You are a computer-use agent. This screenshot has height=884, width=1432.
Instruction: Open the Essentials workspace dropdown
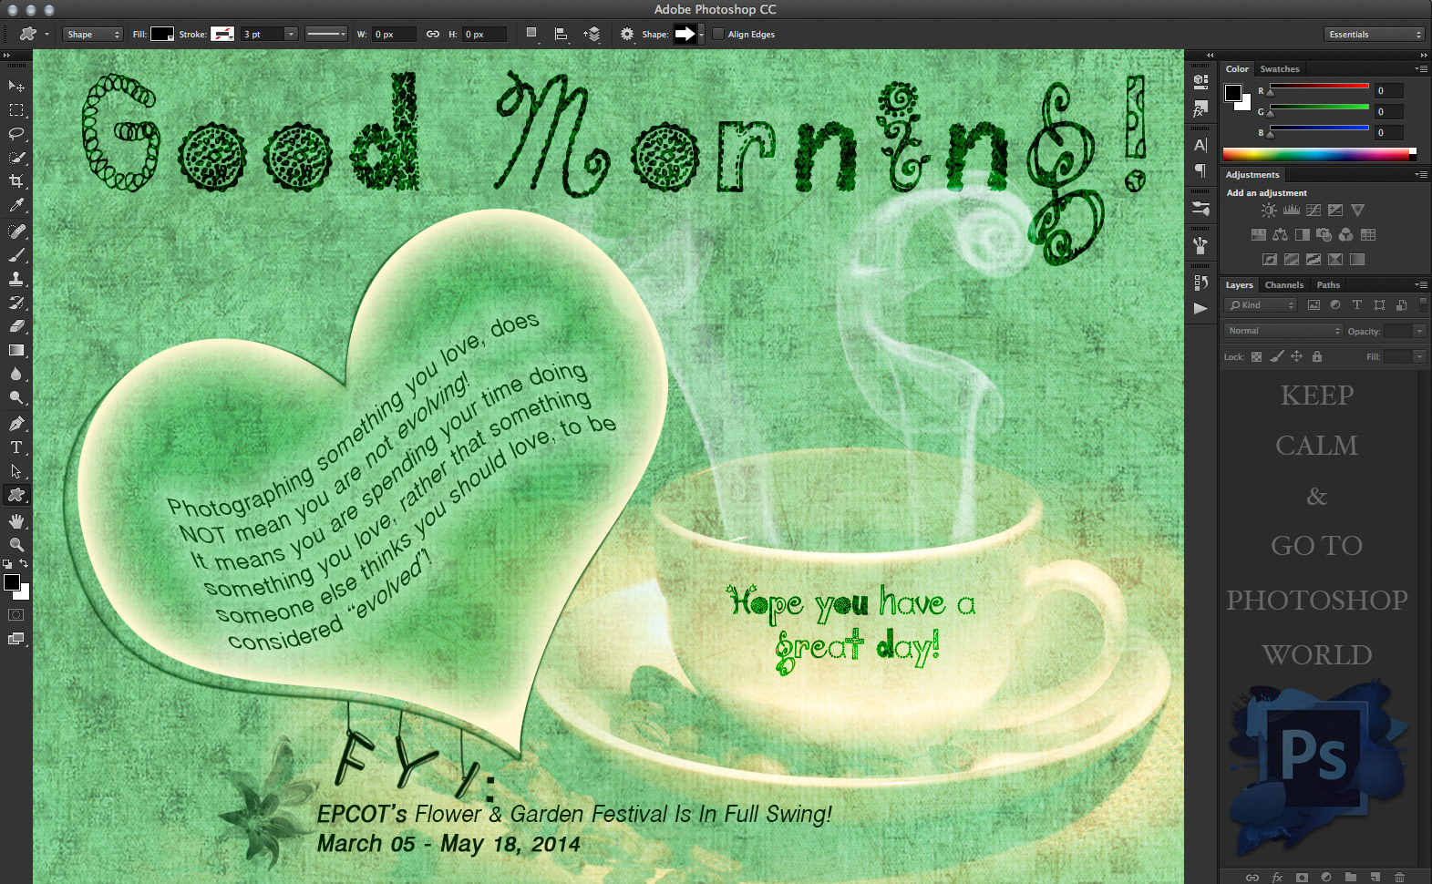point(1374,34)
